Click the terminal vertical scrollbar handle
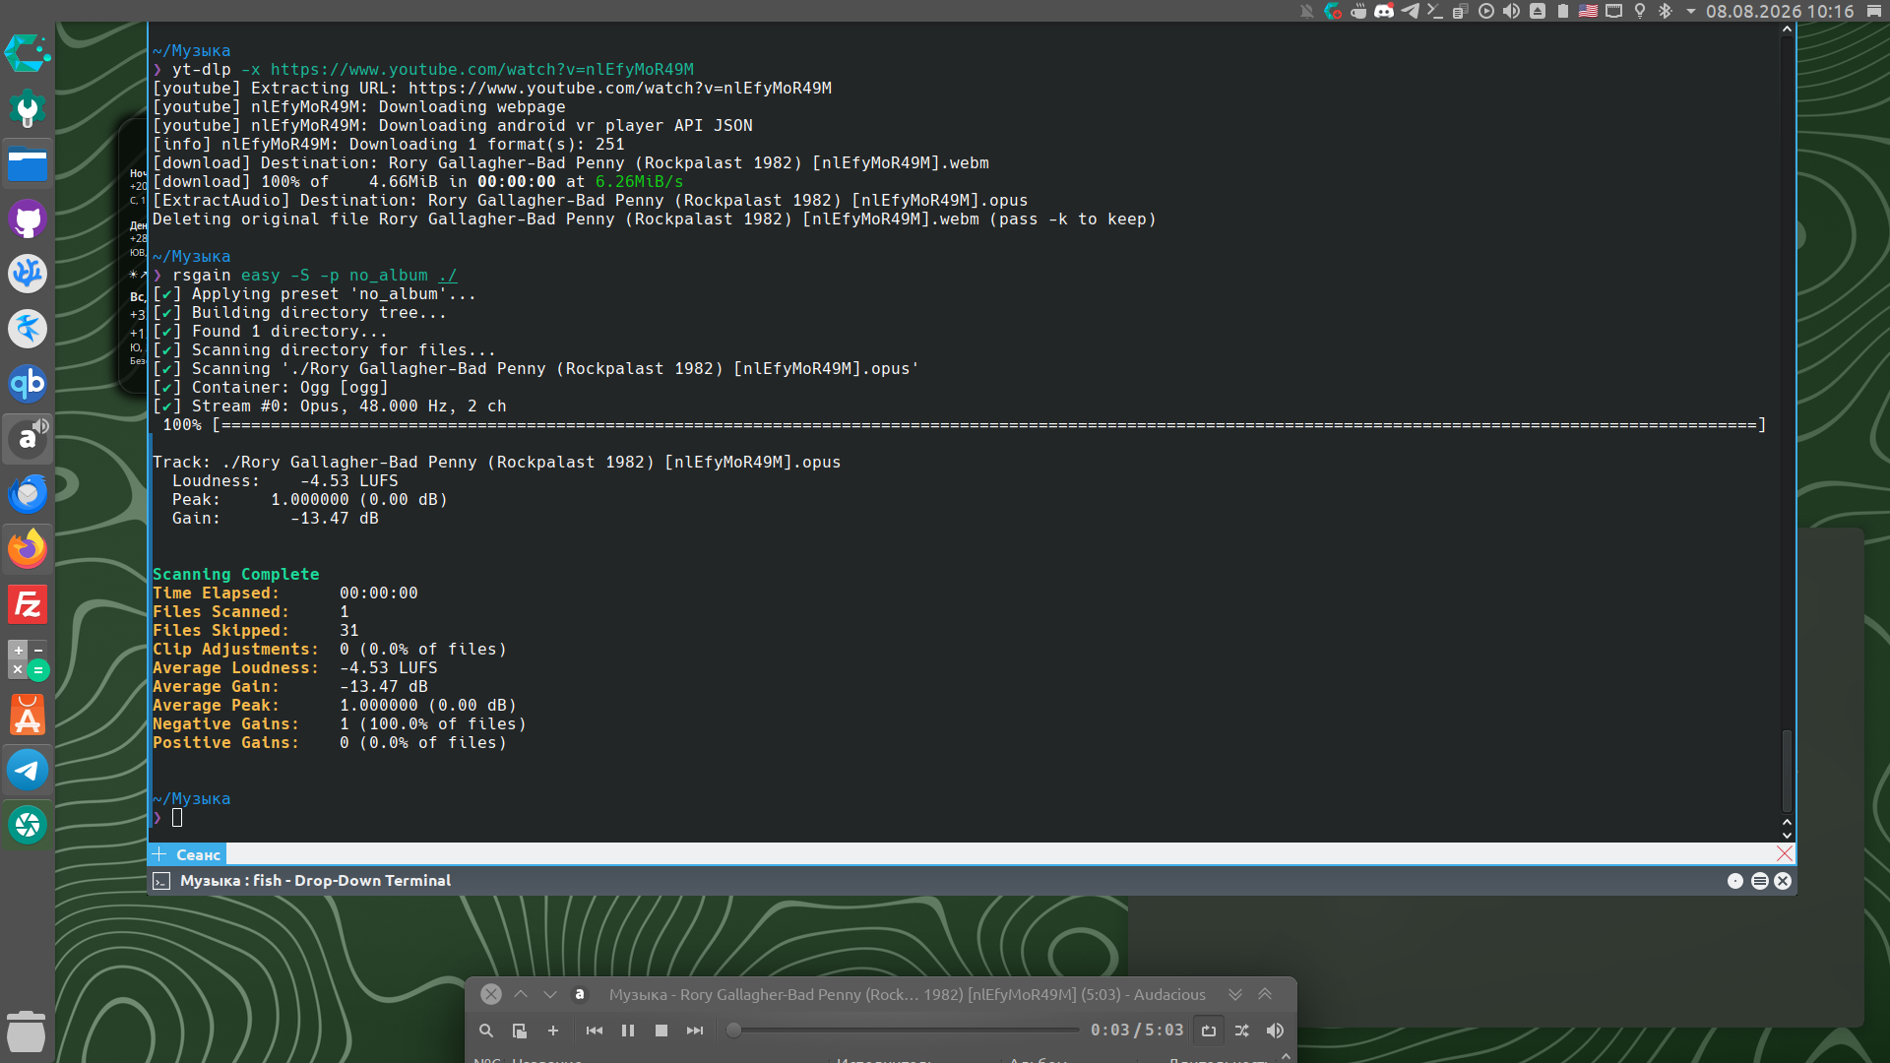 [1787, 770]
